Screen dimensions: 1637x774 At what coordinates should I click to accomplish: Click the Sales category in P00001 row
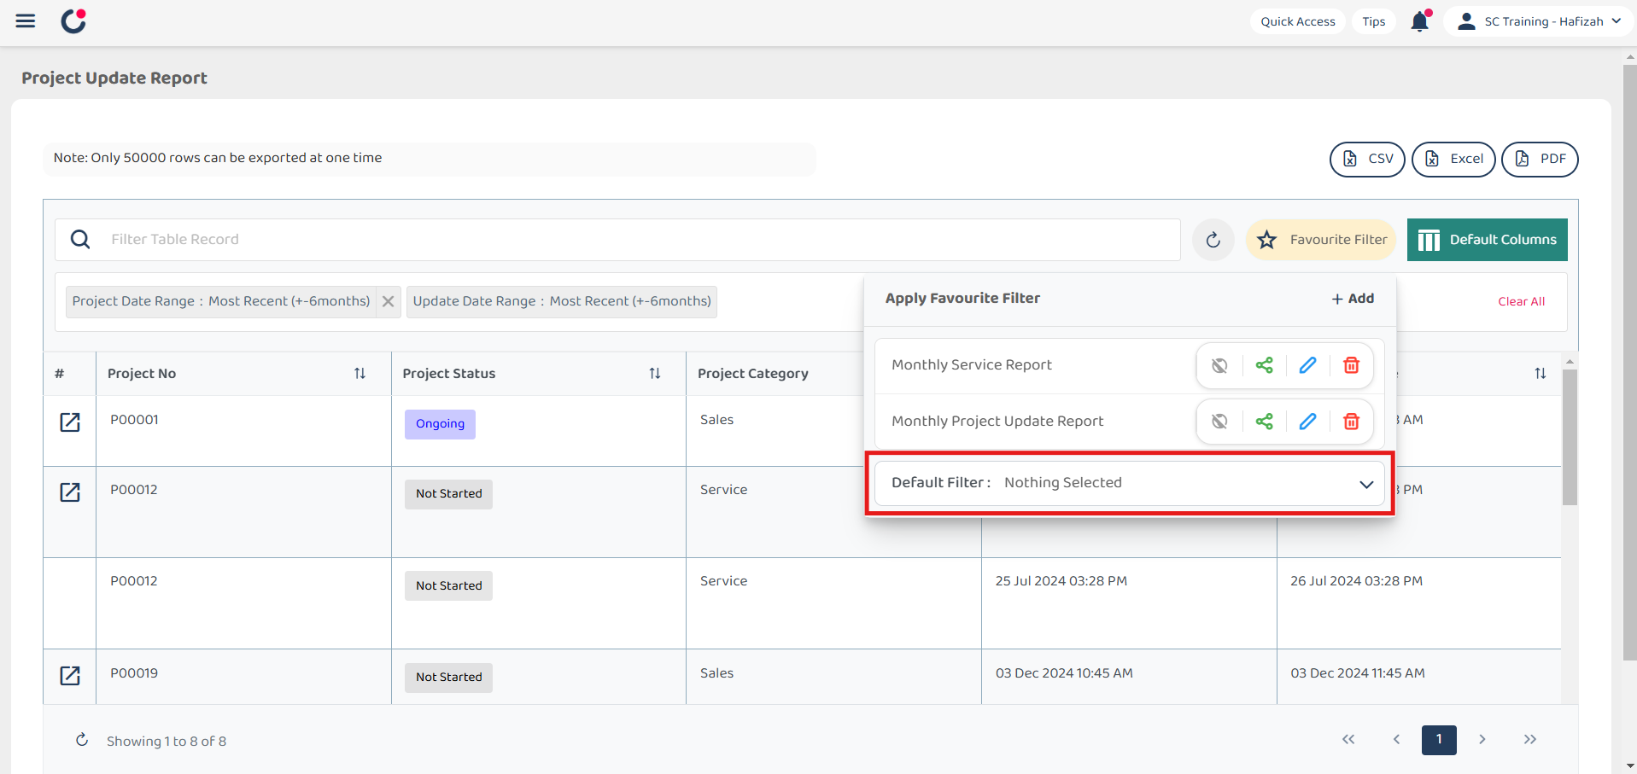717,420
